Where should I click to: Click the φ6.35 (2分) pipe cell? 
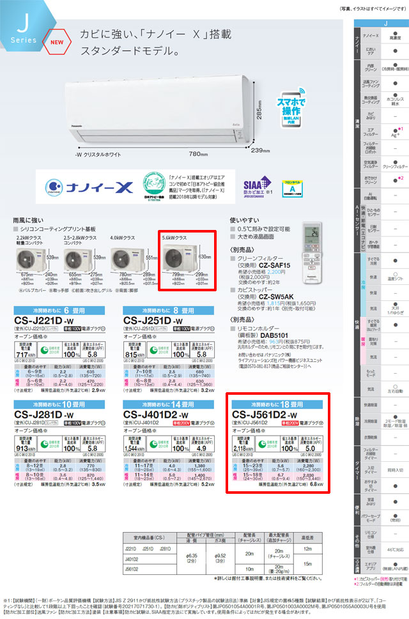click(x=192, y=558)
